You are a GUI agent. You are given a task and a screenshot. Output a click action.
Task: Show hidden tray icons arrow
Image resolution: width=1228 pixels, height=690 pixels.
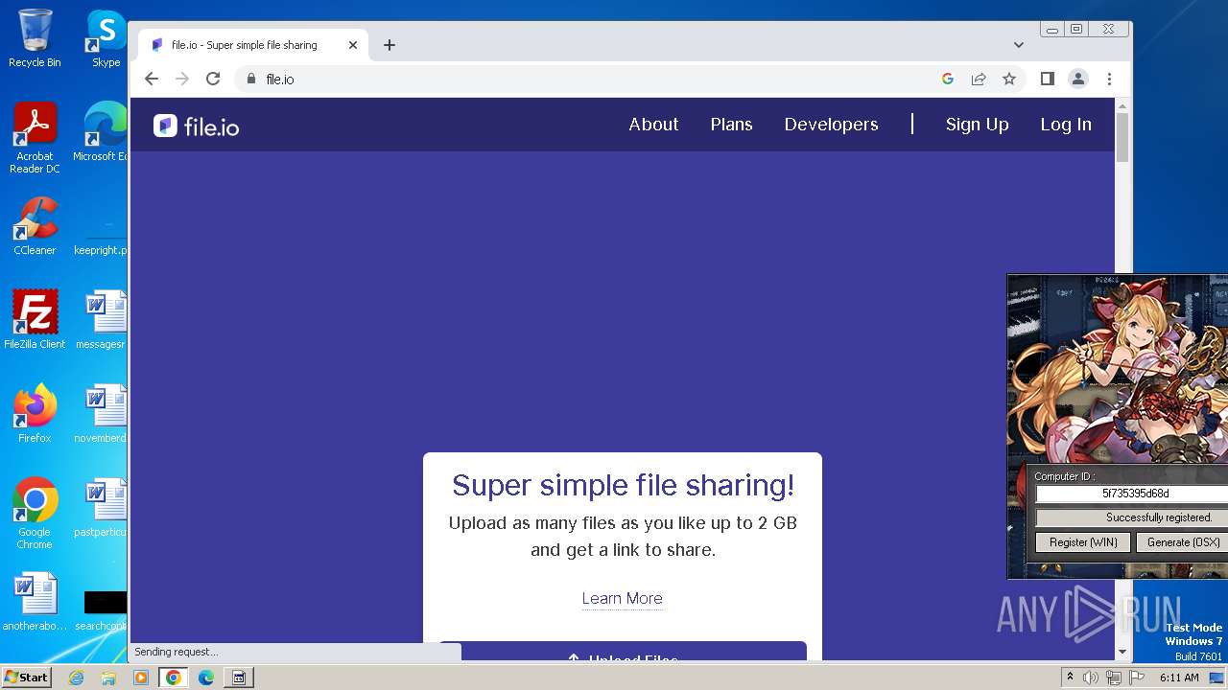(x=1070, y=677)
